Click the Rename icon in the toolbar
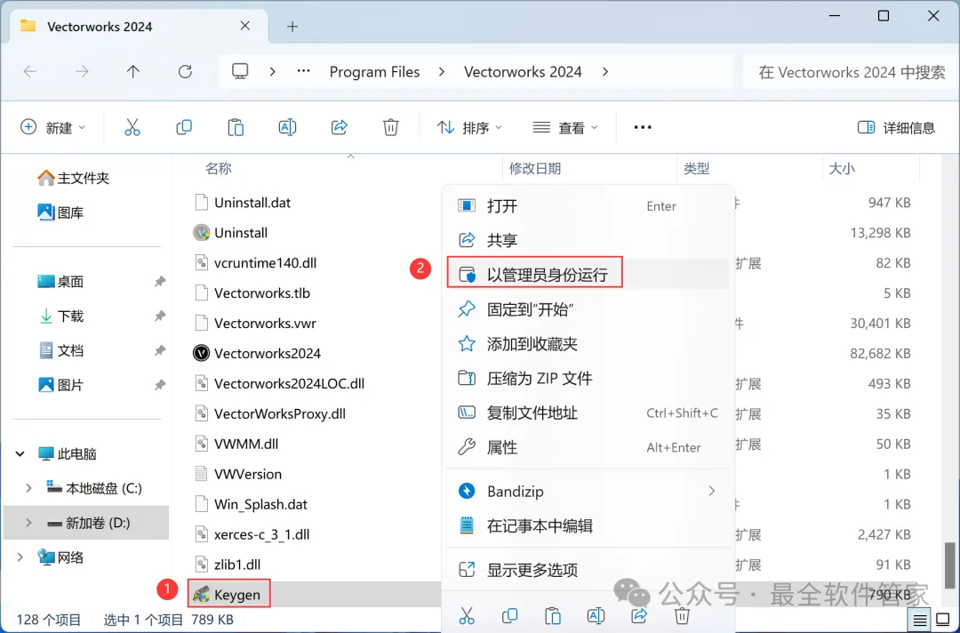Screen dimensions: 960x633 [287, 127]
